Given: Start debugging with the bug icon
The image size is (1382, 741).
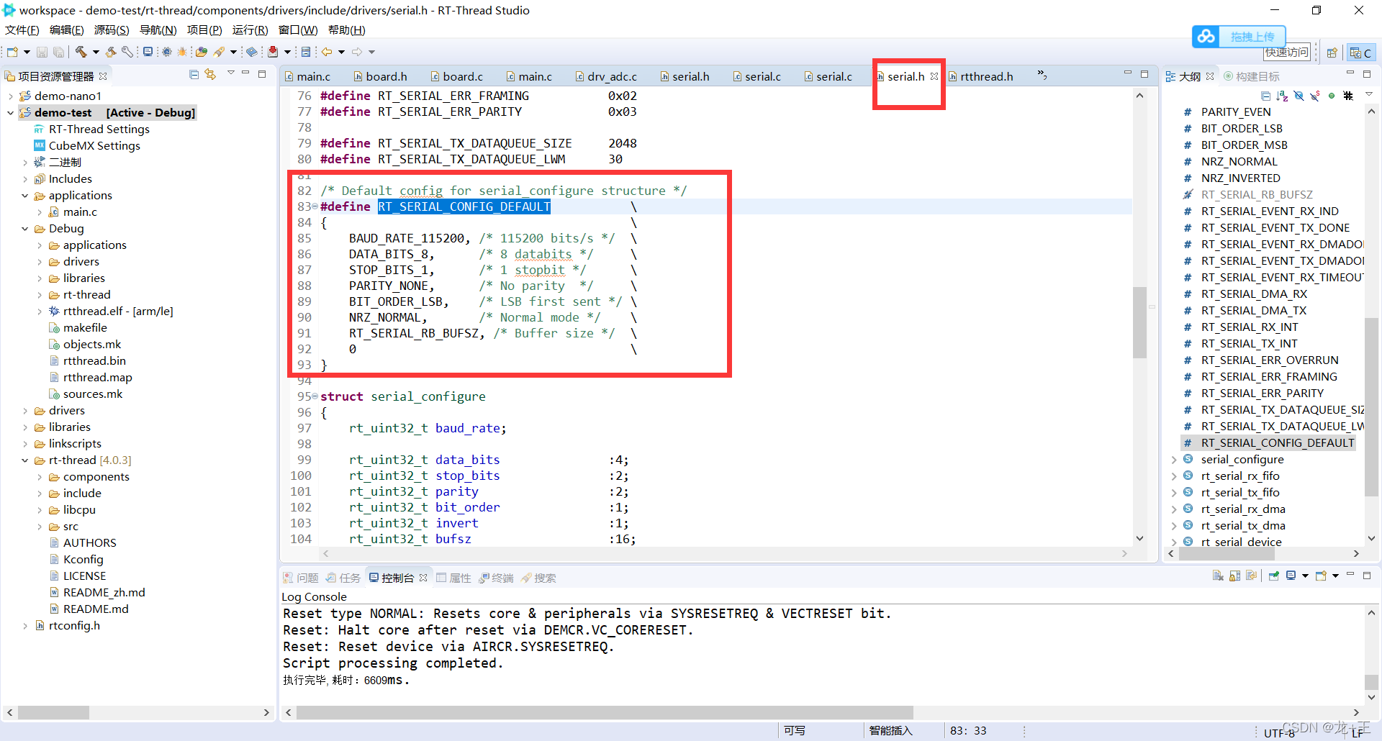Looking at the screenshot, I should click(182, 52).
